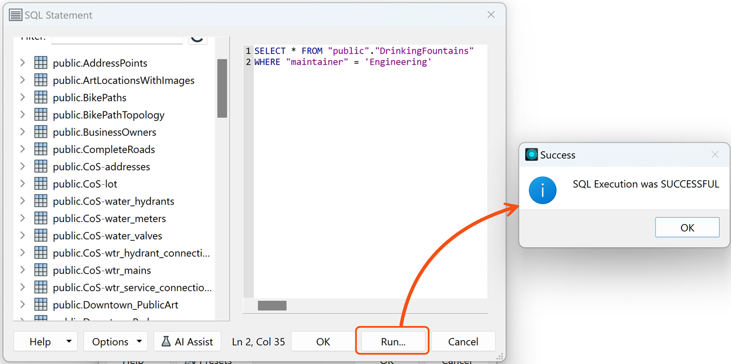Screen dimensions: 731x364
Task: Click the SQL editor horizontal scrollbar thumb
Action: point(272,306)
